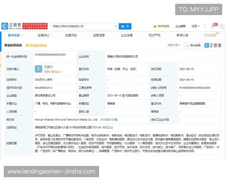Viewport: 226px width, 181px height.
Task: Switch to the 新闻公告 tab
Action: [x=182, y=35]
